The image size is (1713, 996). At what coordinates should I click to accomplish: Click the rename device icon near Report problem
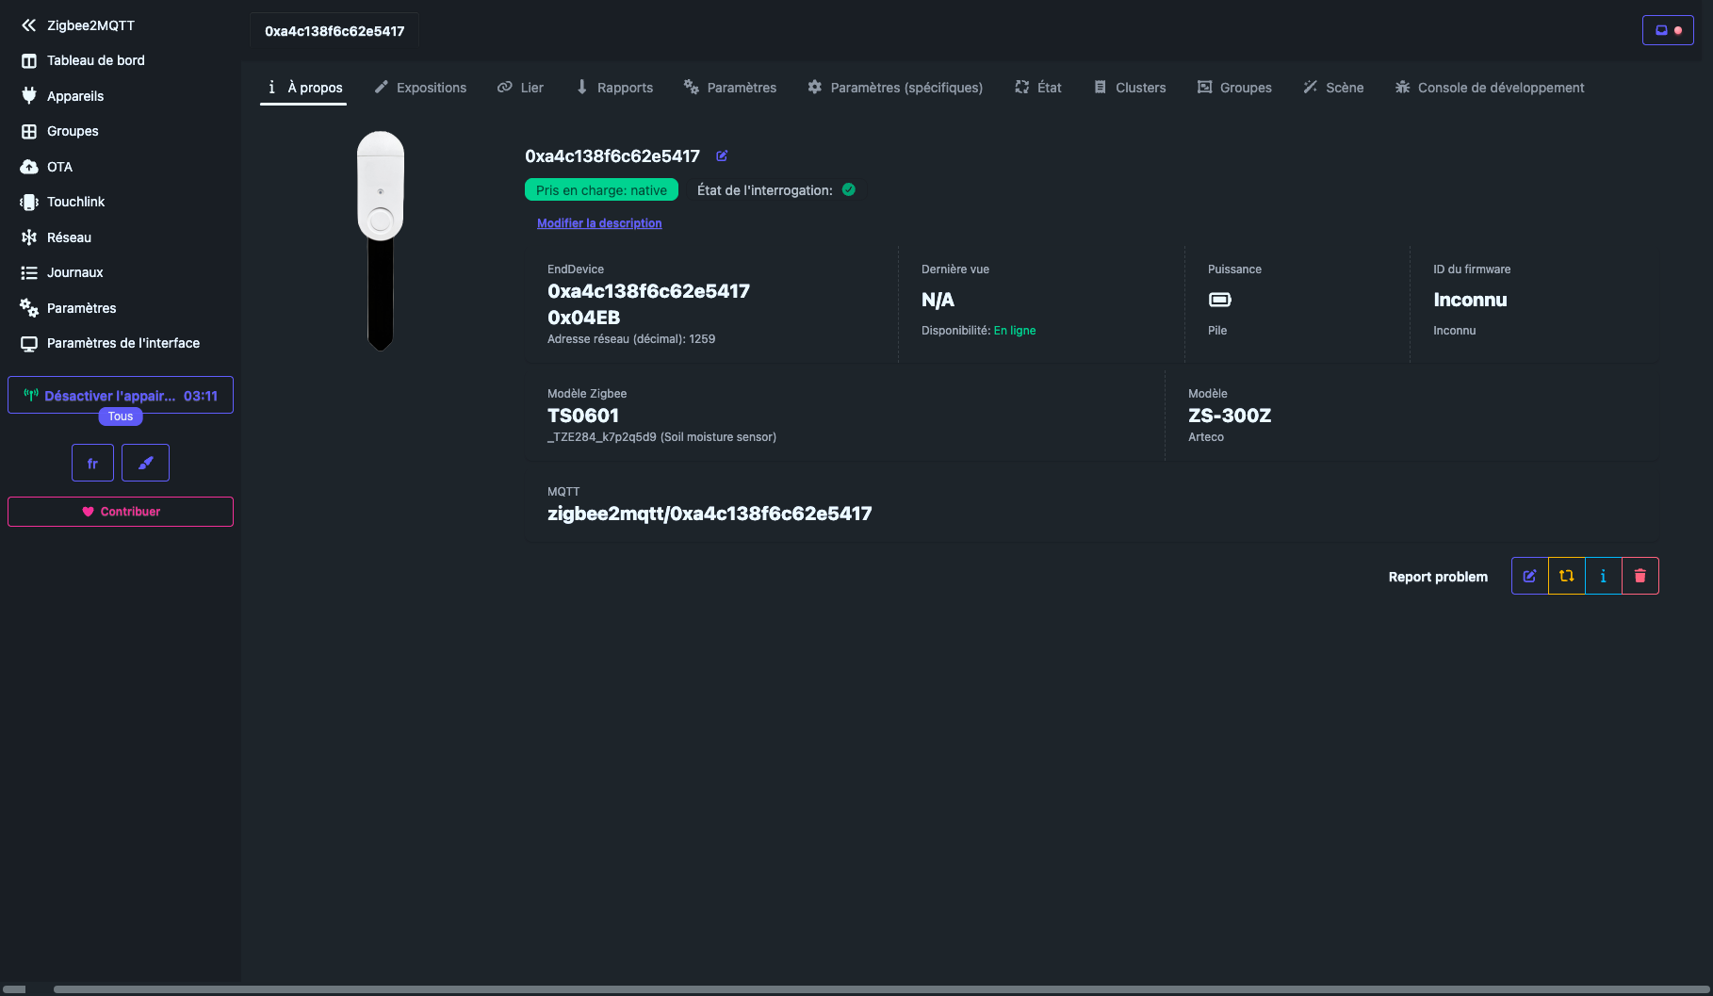[1529, 576]
